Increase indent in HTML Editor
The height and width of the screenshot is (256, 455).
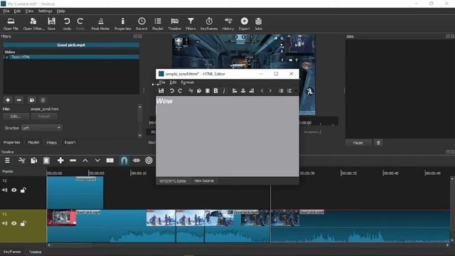270,91
